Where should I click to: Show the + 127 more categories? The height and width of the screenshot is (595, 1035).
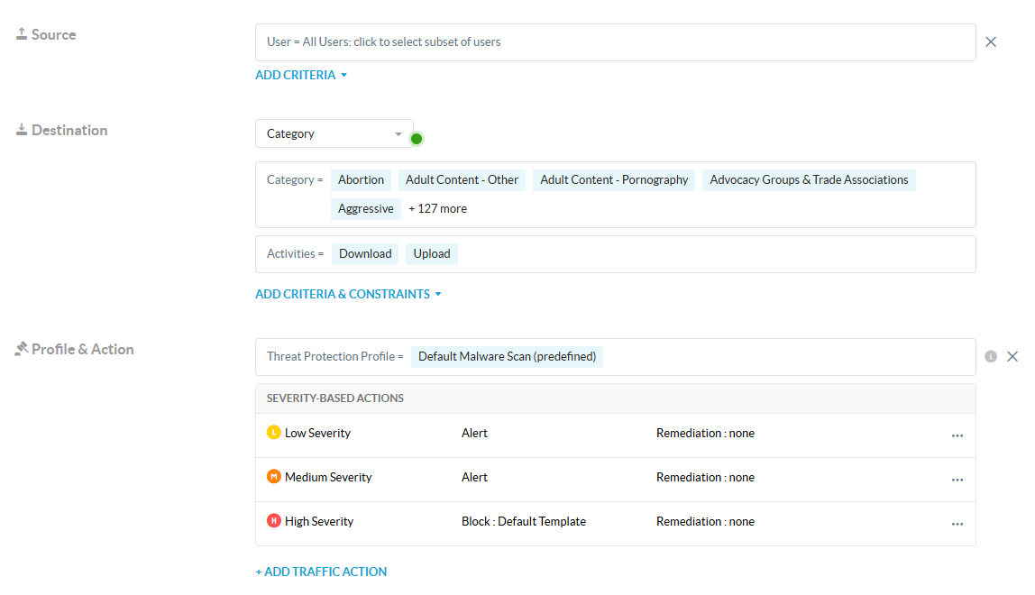437,209
